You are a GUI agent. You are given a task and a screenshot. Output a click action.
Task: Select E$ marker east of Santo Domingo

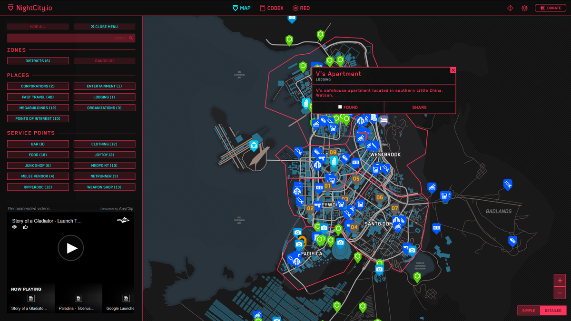tap(436, 229)
